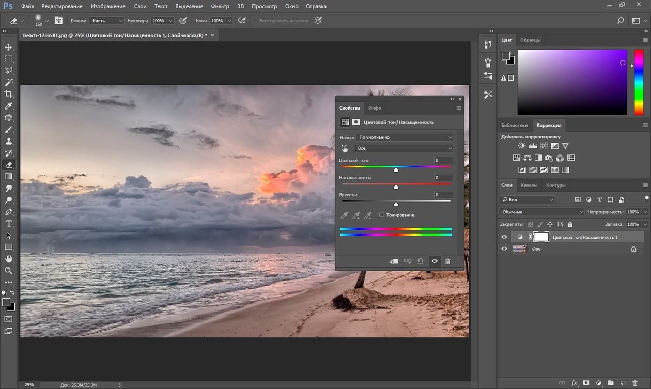The width and height of the screenshot is (651, 389).
Task: Open the Набор preset dropdown
Action: click(x=405, y=137)
